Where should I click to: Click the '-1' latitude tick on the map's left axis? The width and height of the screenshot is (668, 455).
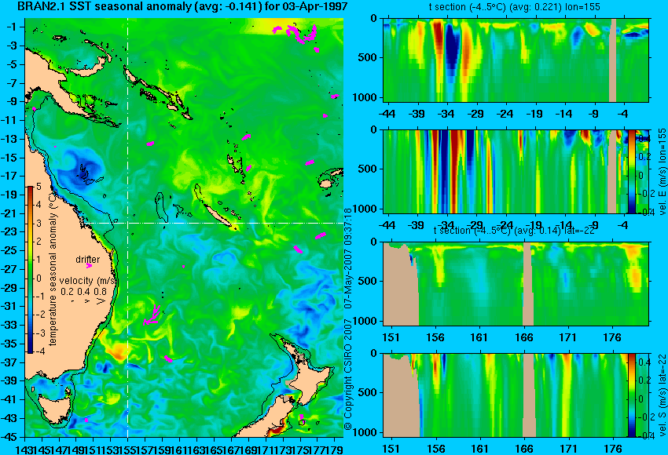pos(13,27)
